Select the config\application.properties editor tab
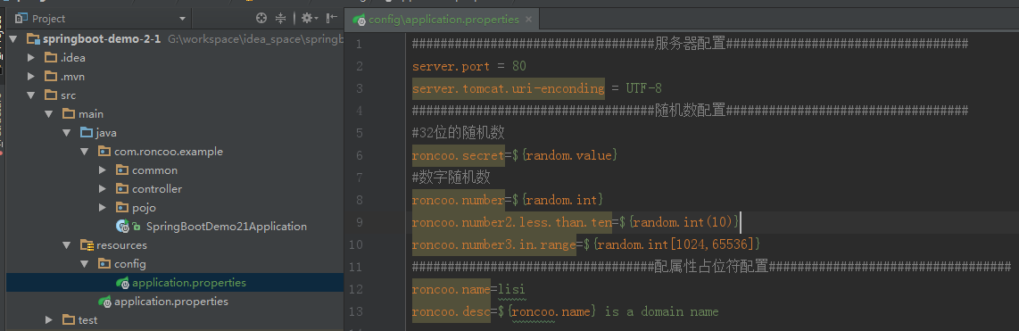Screen dimensions: 1019x331 443,20
